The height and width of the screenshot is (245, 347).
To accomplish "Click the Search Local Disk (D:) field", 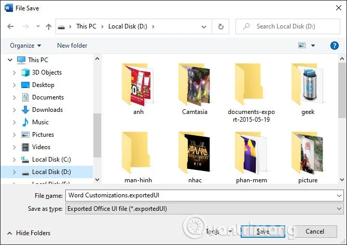I will tap(288, 26).
